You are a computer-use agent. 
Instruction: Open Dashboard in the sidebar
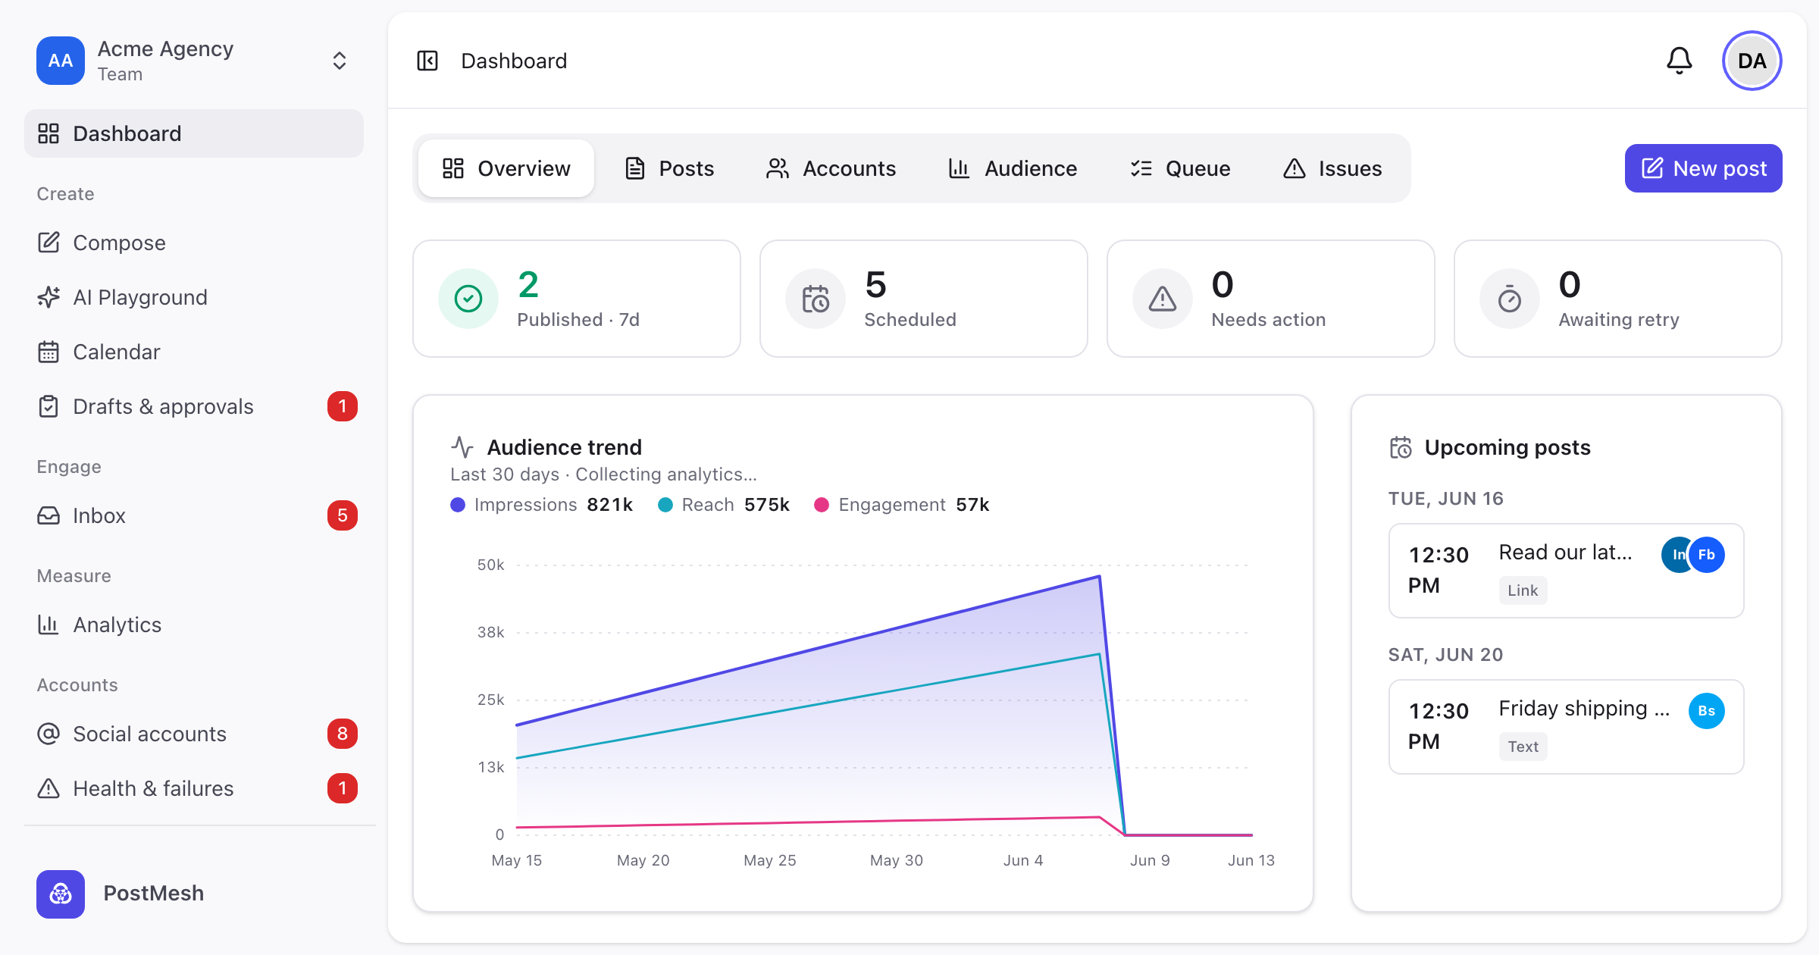[194, 133]
